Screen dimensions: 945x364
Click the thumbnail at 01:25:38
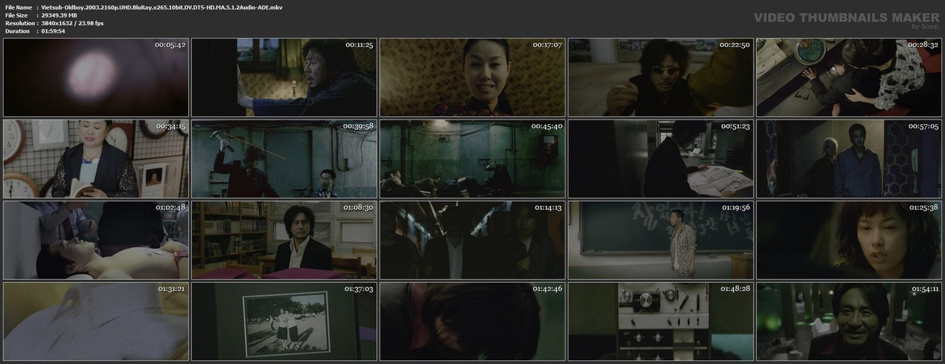pos(849,239)
